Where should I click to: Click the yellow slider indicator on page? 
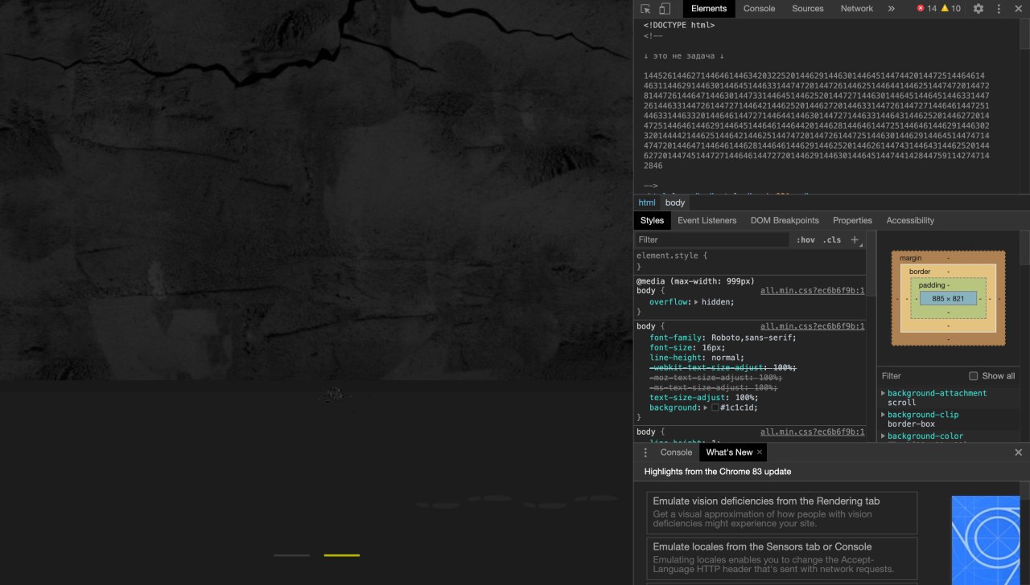click(342, 555)
